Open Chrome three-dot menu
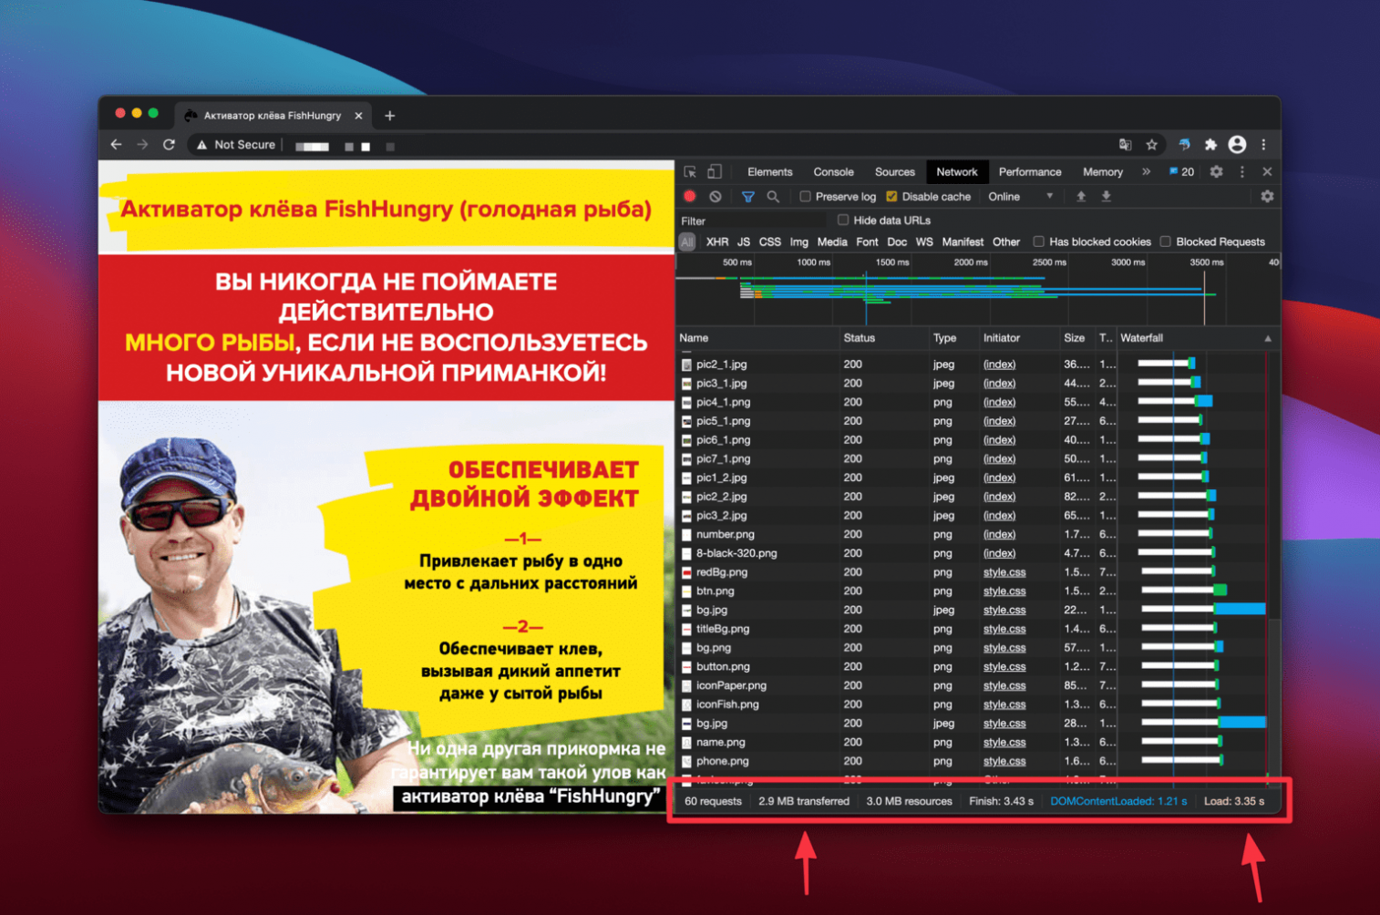 click(1263, 144)
